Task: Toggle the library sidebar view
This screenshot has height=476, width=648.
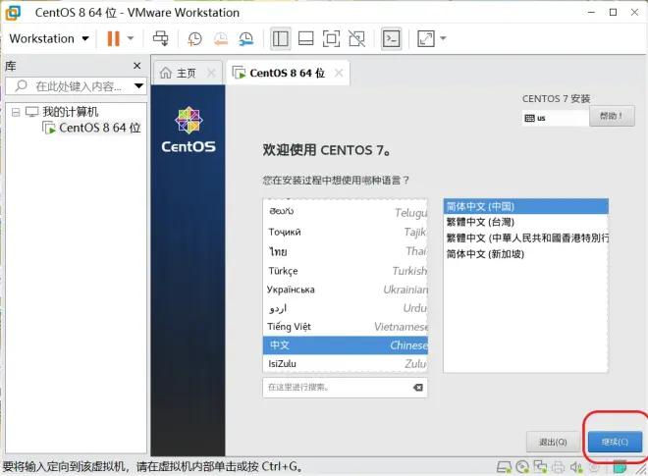Action: [x=280, y=38]
